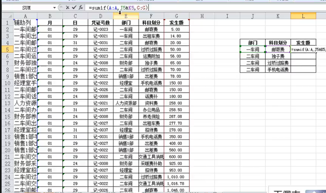Confirm formula with the checkmark icon
The width and height of the screenshot is (326, 193).
point(73,8)
